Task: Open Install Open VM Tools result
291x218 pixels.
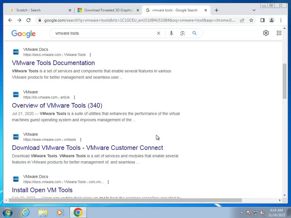Action: pos(42,190)
